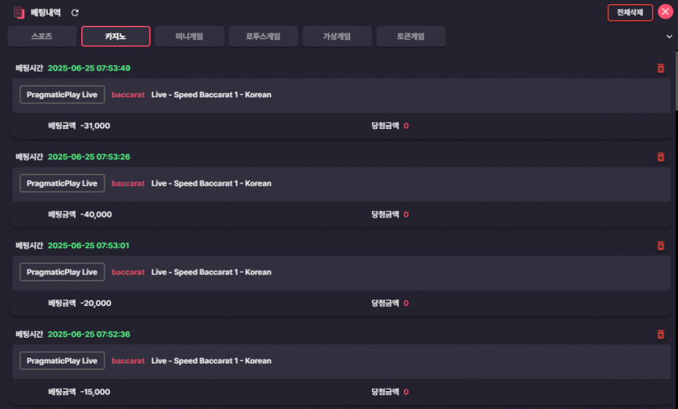This screenshot has width=678, height=409.
Task: Refresh the betting history list
Action: (75, 12)
